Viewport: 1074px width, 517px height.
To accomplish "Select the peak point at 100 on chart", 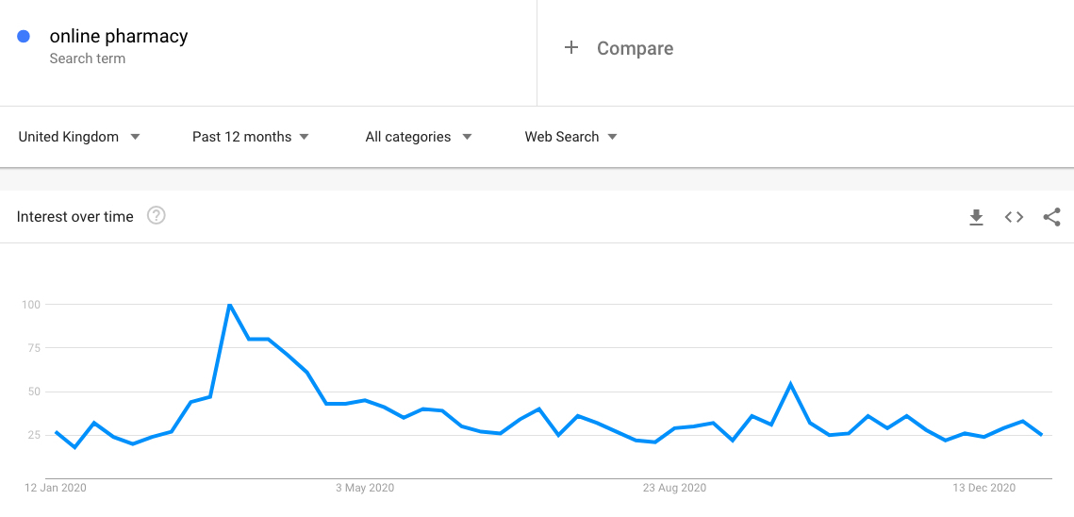I will 229,304.
